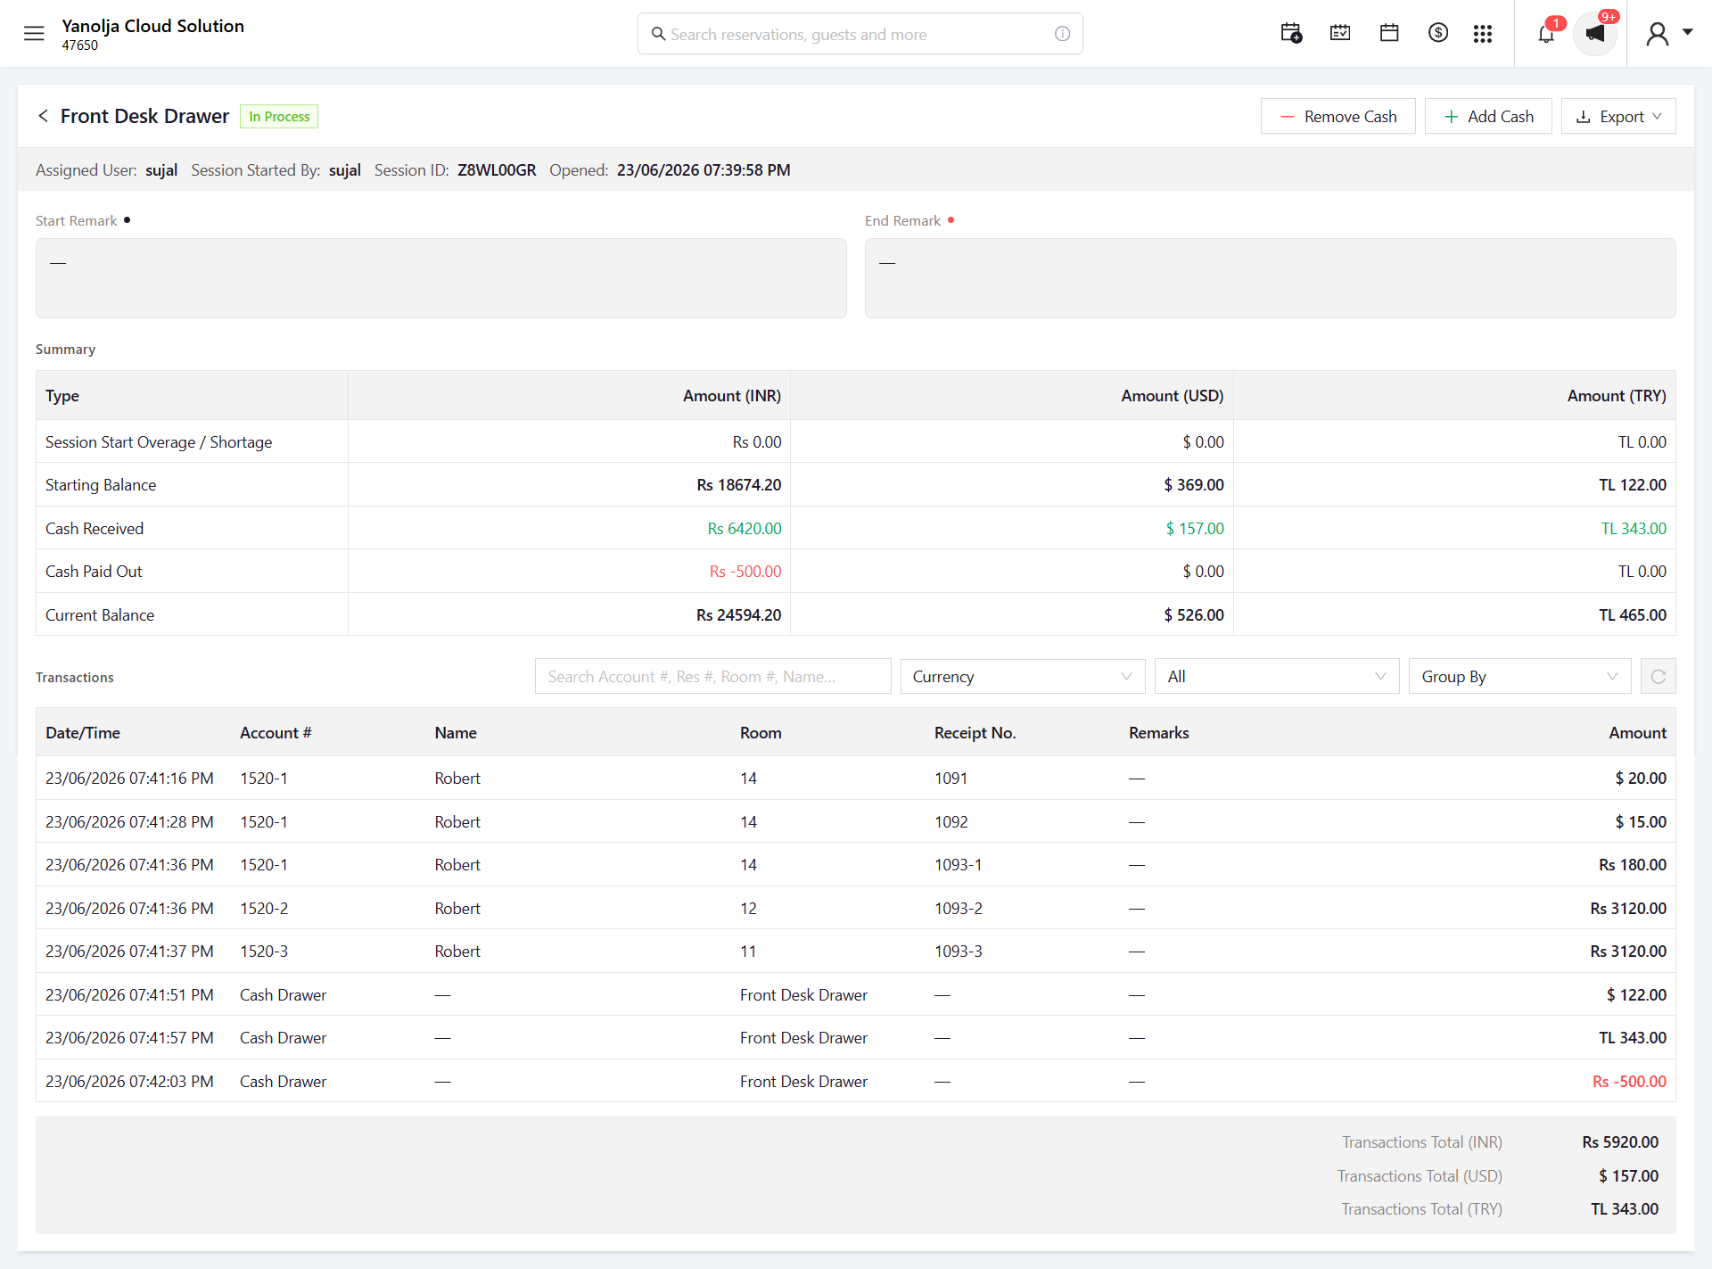Open the announcements megaphone icon
The height and width of the screenshot is (1269, 1712).
(x=1595, y=34)
